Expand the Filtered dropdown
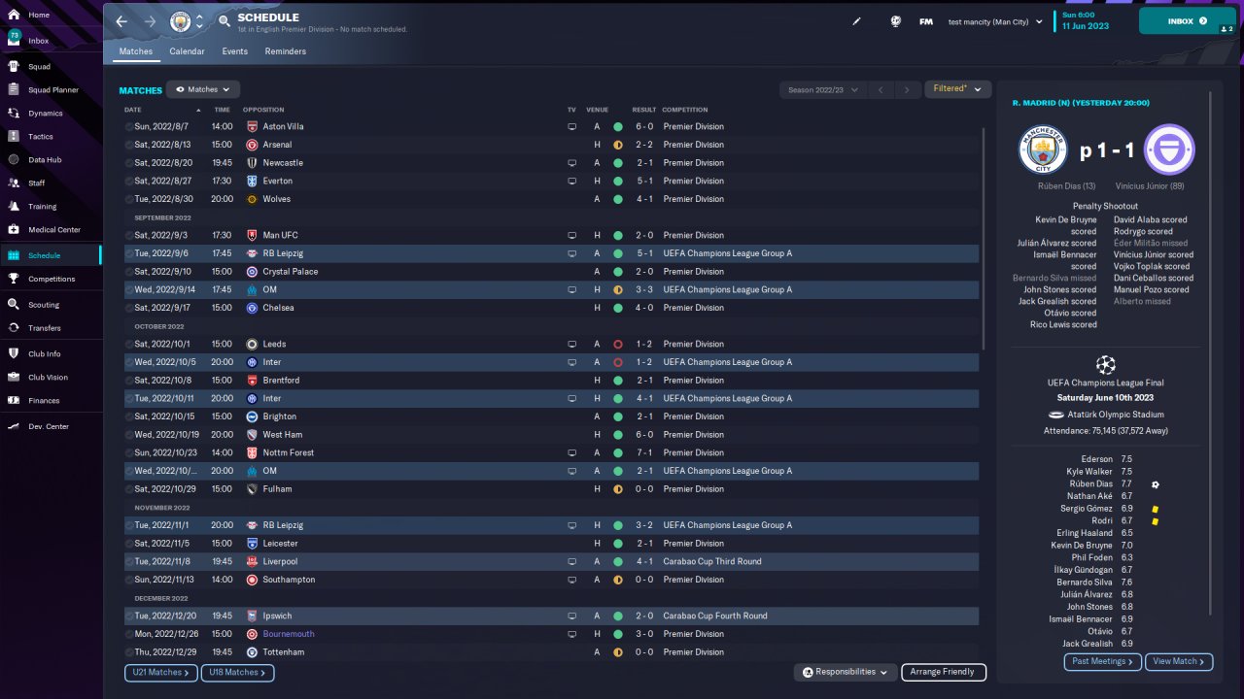 point(957,89)
